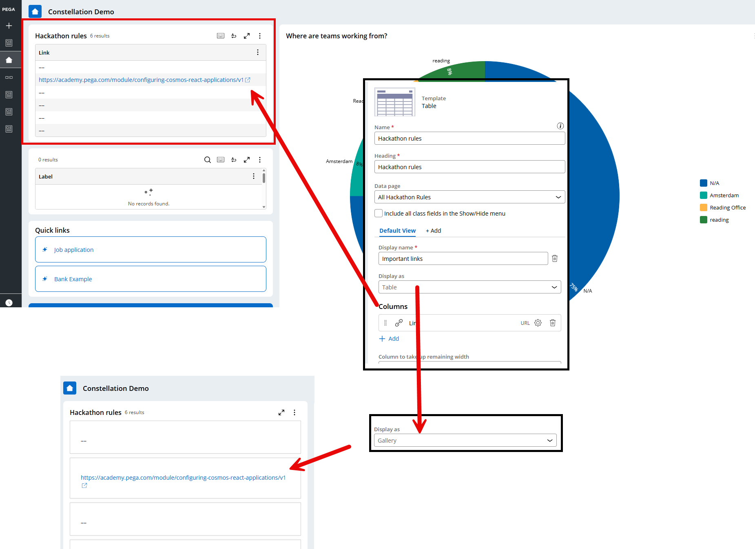Delete the Link column using the trash icon
The height and width of the screenshot is (549, 755).
(x=553, y=322)
